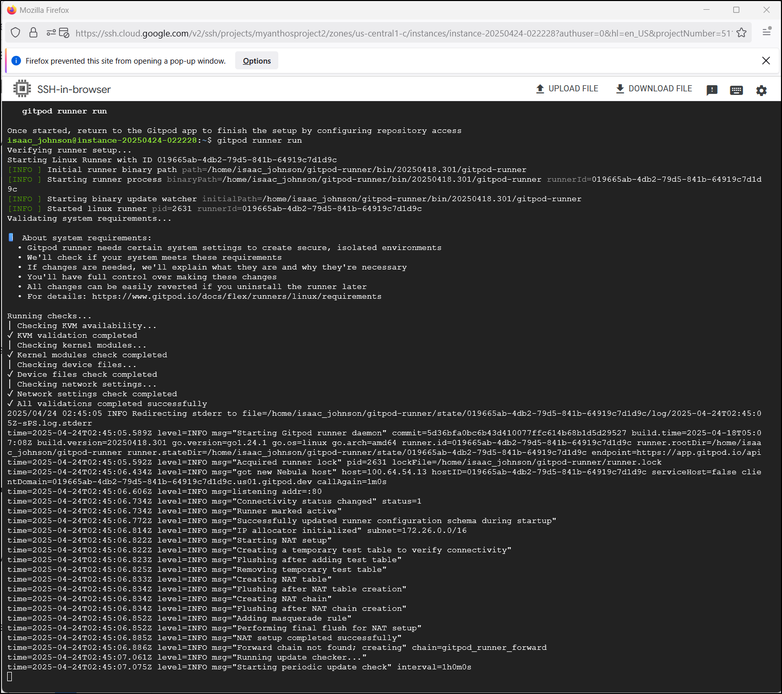This screenshot has height=694, width=782.
Task: Minimize the Firefox window
Action: pyautogui.click(x=707, y=10)
